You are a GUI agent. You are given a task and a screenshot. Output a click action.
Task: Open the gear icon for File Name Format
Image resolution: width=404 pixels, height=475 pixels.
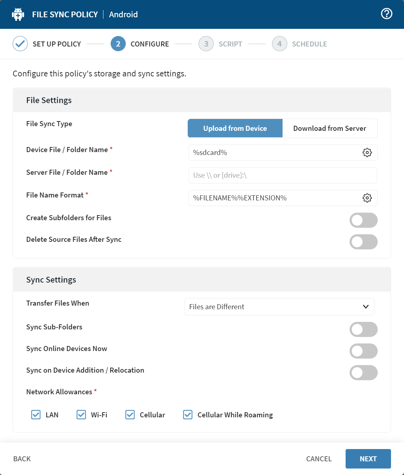[x=367, y=198]
